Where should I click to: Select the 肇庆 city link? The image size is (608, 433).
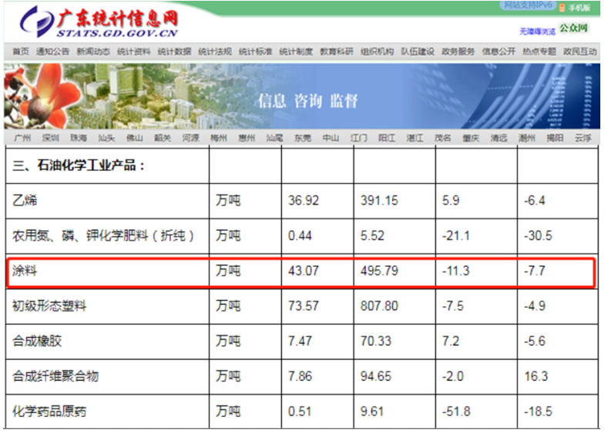point(471,138)
